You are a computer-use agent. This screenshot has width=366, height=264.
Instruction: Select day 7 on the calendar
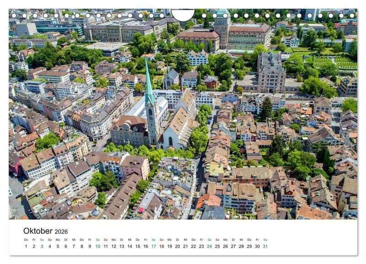pos(74,246)
